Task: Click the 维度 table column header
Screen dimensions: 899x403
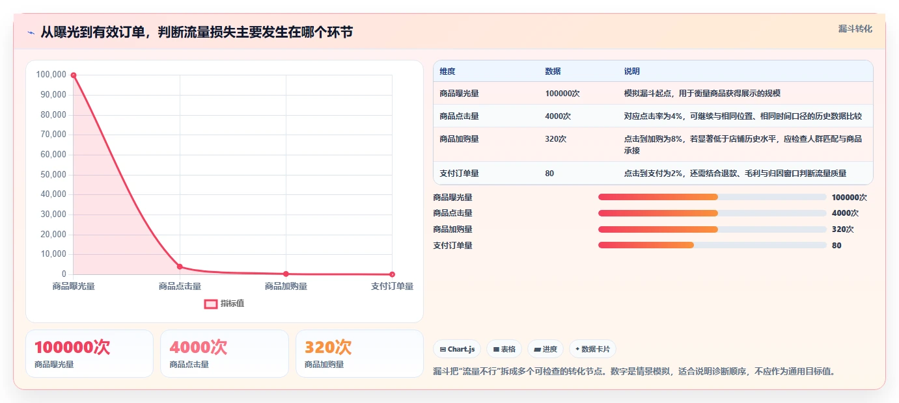Action: pos(447,71)
